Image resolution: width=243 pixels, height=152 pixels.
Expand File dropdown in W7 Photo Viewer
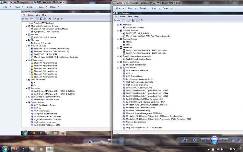point(10,7)
